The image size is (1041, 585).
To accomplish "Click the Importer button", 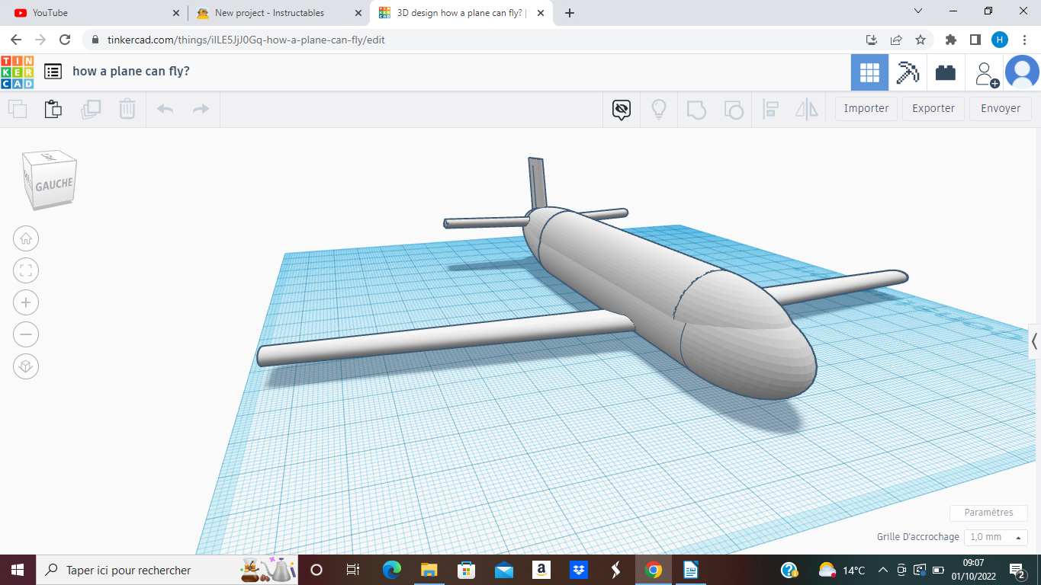I will pos(866,108).
